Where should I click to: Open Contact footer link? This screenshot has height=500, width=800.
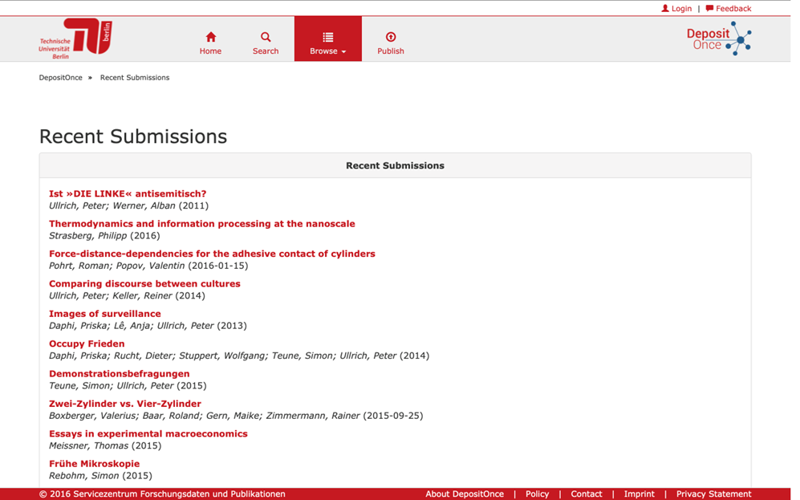coord(587,494)
